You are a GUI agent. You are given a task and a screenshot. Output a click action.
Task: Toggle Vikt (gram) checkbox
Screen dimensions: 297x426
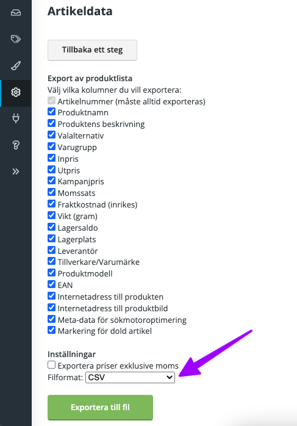point(51,215)
